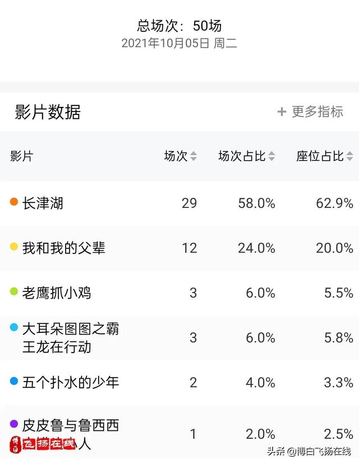This screenshot has width=359, height=464.
Task: Click purple dot for 皮皮鲁与鲁西西
Action: (x=14, y=424)
